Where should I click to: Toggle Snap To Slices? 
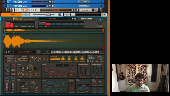6,61
